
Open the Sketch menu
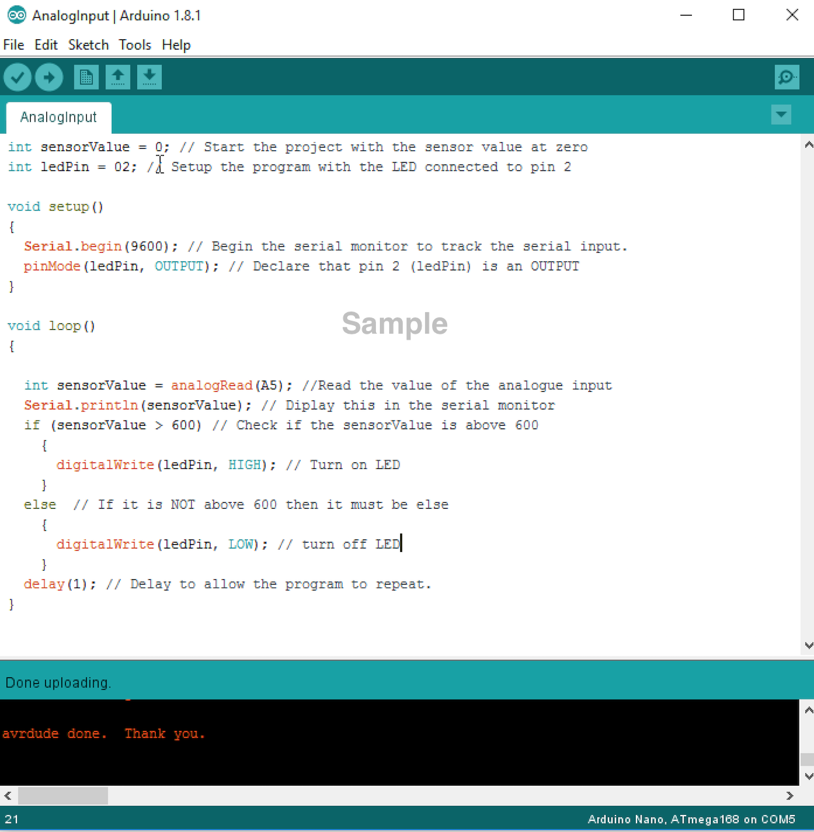pos(88,45)
